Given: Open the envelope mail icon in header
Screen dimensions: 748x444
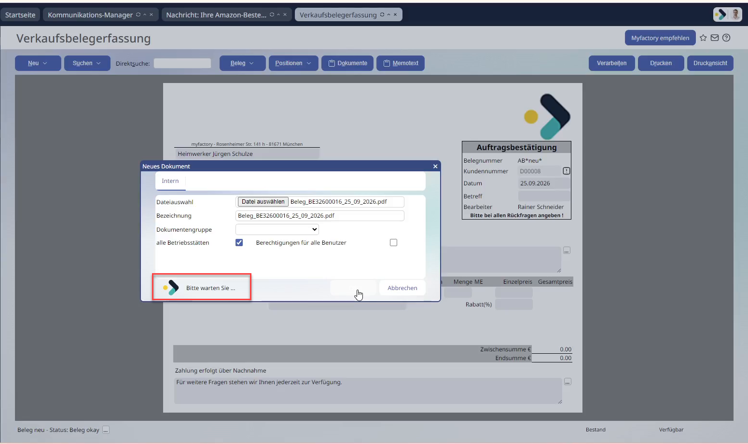Looking at the screenshot, I should click(715, 38).
